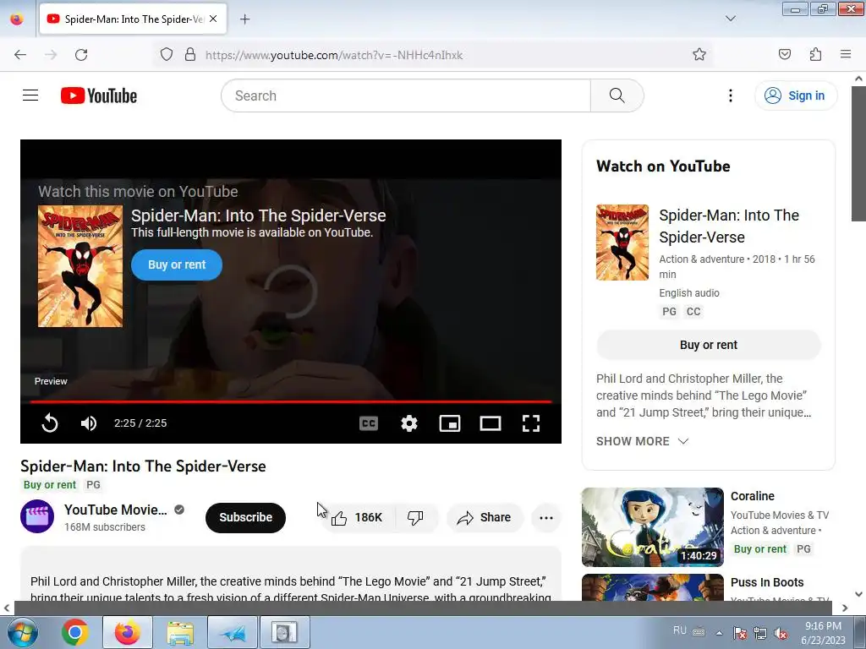This screenshot has width=866, height=649.
Task: Open Firefox application menu
Action: pyautogui.click(x=846, y=55)
